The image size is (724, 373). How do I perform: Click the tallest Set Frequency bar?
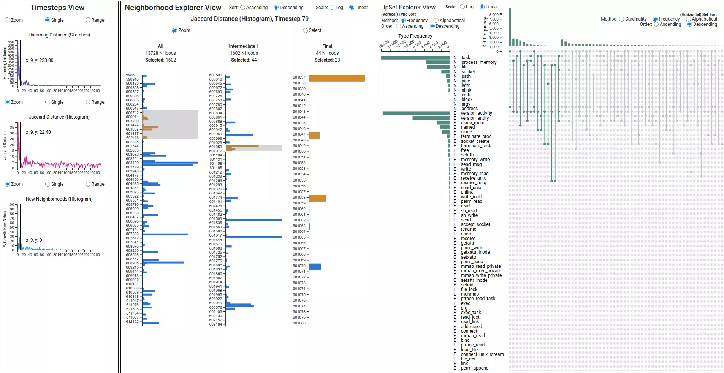tap(510, 27)
